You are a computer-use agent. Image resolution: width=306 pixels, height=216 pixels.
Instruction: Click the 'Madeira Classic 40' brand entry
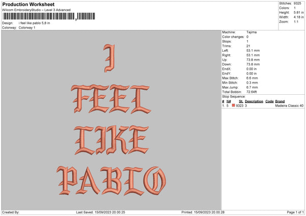pos(289,105)
